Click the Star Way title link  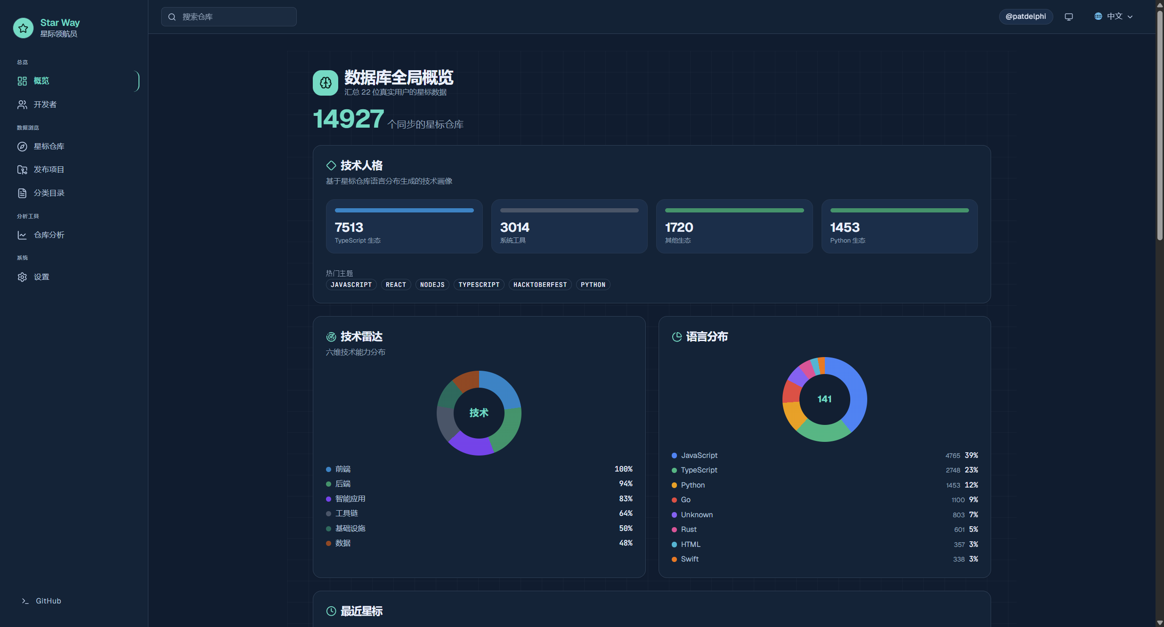pos(60,23)
